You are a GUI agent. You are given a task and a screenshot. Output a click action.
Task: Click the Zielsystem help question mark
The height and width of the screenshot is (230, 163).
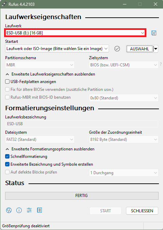tap(161, 64)
